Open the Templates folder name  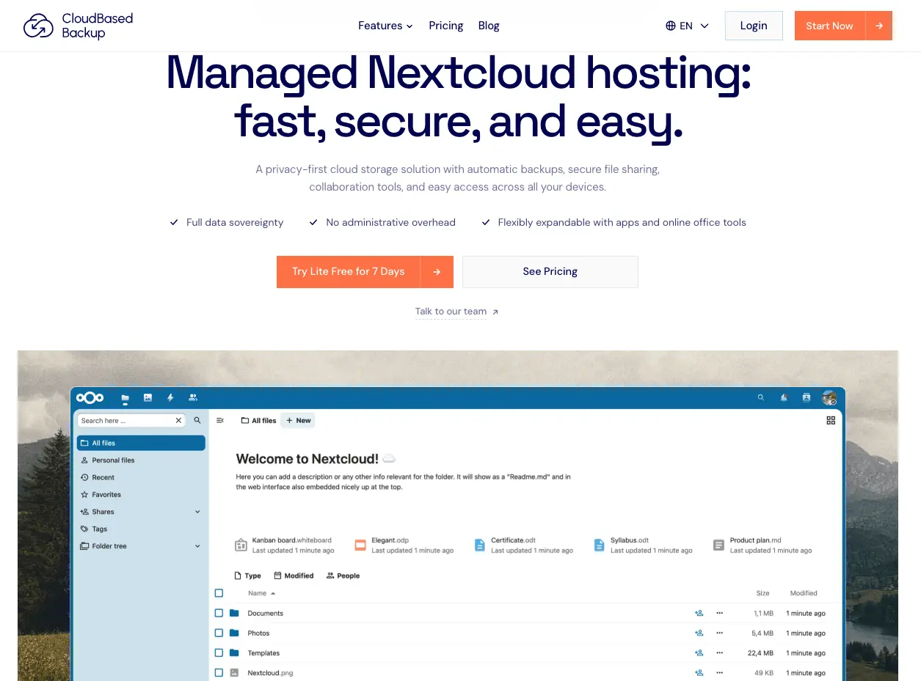263,652
